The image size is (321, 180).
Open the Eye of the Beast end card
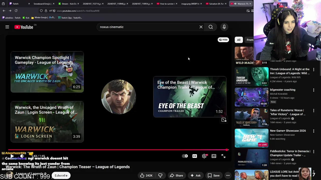[x=190, y=97]
